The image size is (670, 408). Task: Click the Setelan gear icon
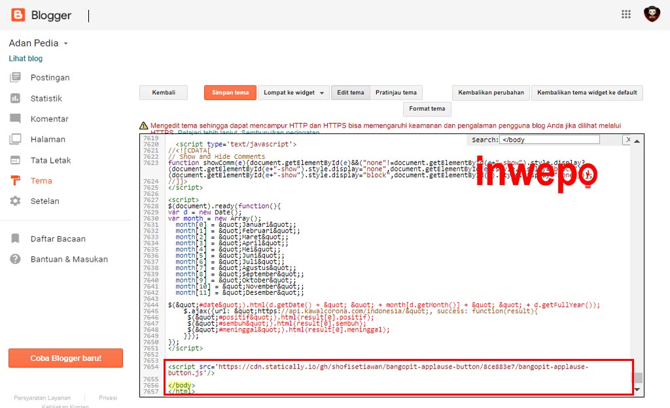[x=16, y=201]
